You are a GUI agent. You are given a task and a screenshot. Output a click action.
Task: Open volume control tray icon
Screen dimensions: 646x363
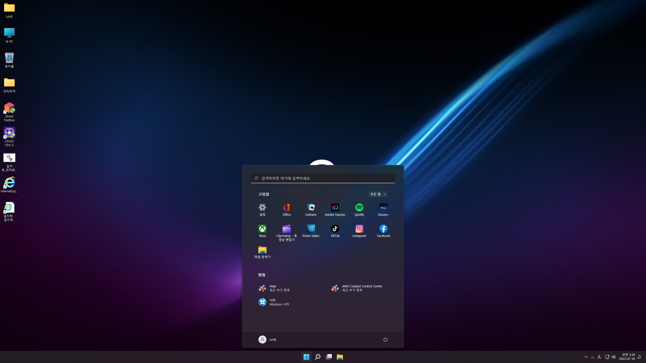click(x=614, y=357)
